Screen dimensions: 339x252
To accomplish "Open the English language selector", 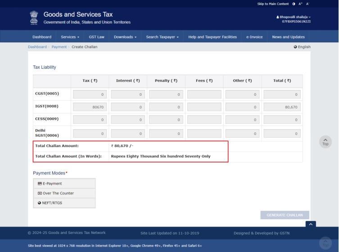I will click(302, 47).
